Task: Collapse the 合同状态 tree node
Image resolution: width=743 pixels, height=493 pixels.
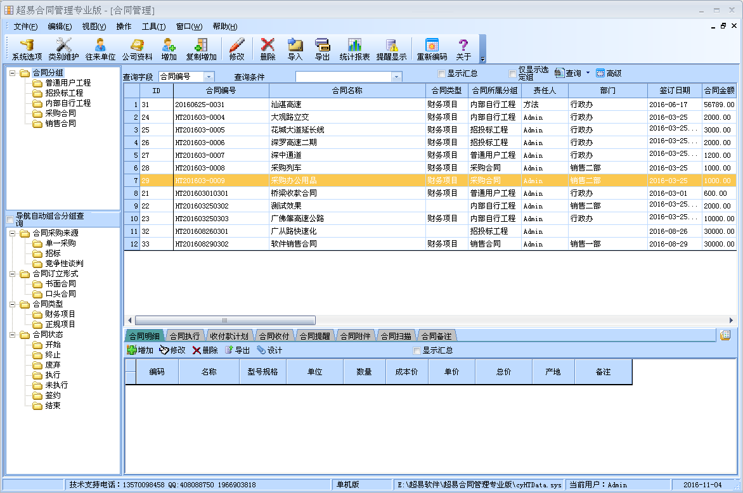Action: (13, 335)
